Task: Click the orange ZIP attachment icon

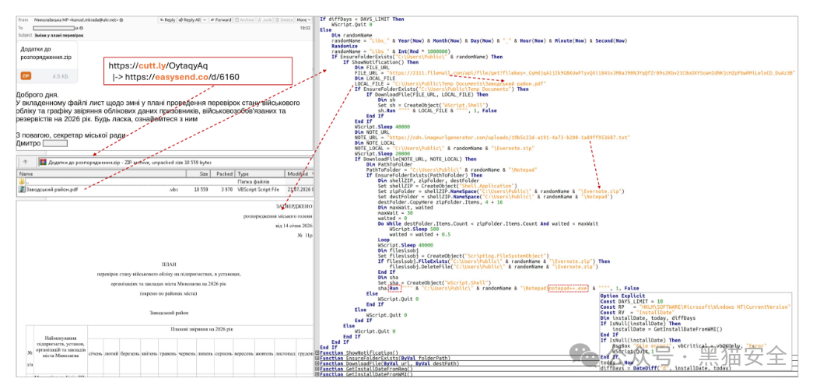Action: coord(26,75)
